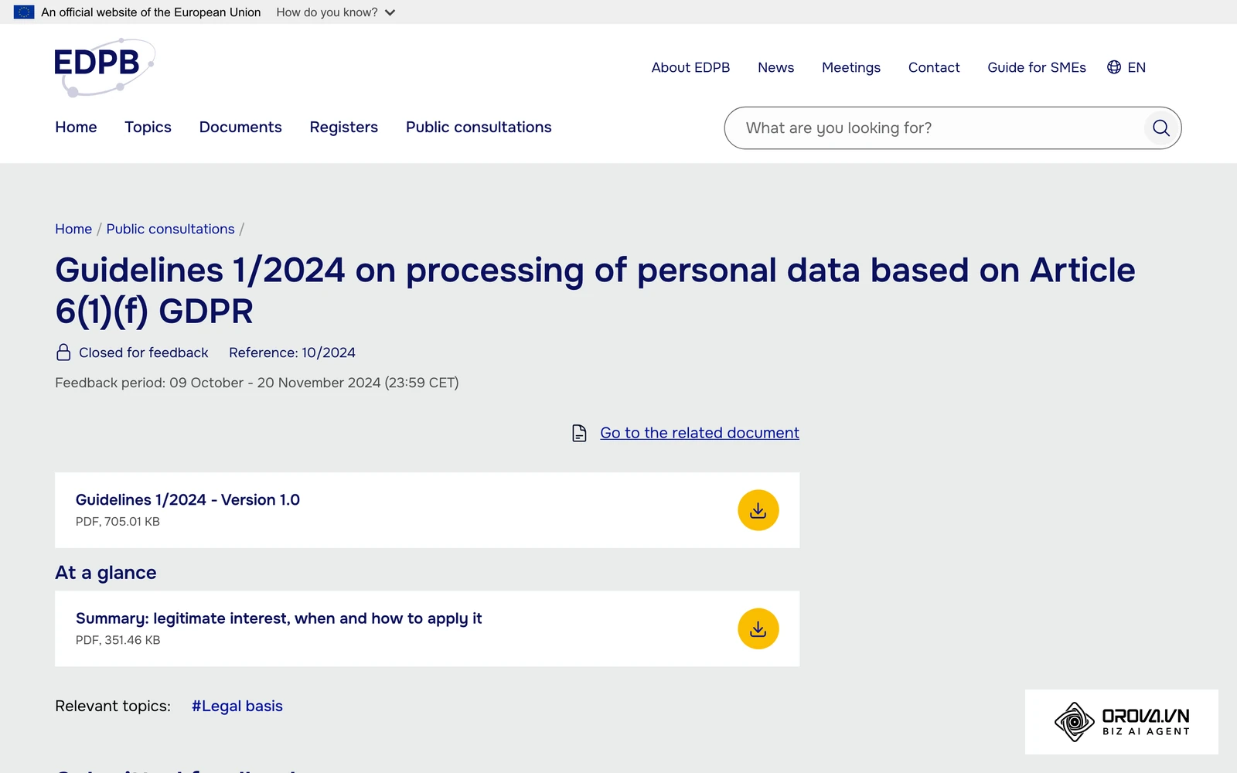Open the Topics menu
This screenshot has height=773, width=1237.
click(x=148, y=128)
